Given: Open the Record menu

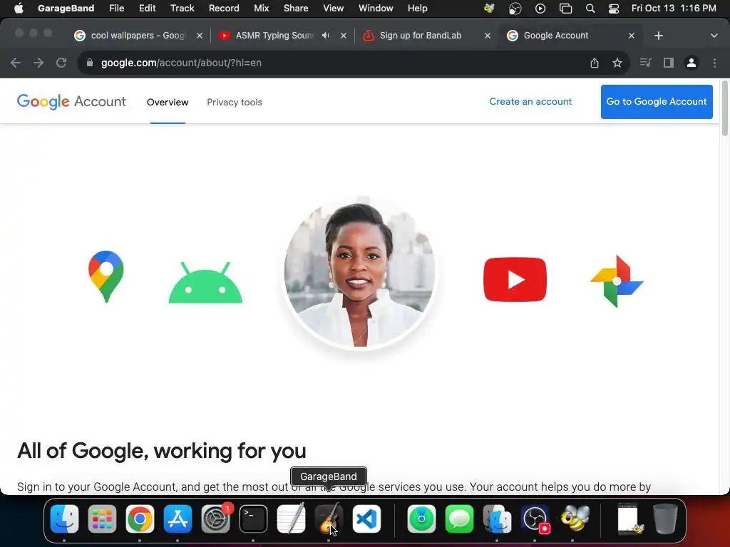Looking at the screenshot, I should [x=224, y=9].
